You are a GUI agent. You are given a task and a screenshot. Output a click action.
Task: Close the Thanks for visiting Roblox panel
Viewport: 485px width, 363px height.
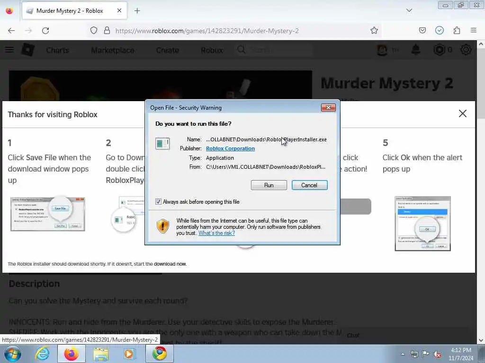(462, 113)
